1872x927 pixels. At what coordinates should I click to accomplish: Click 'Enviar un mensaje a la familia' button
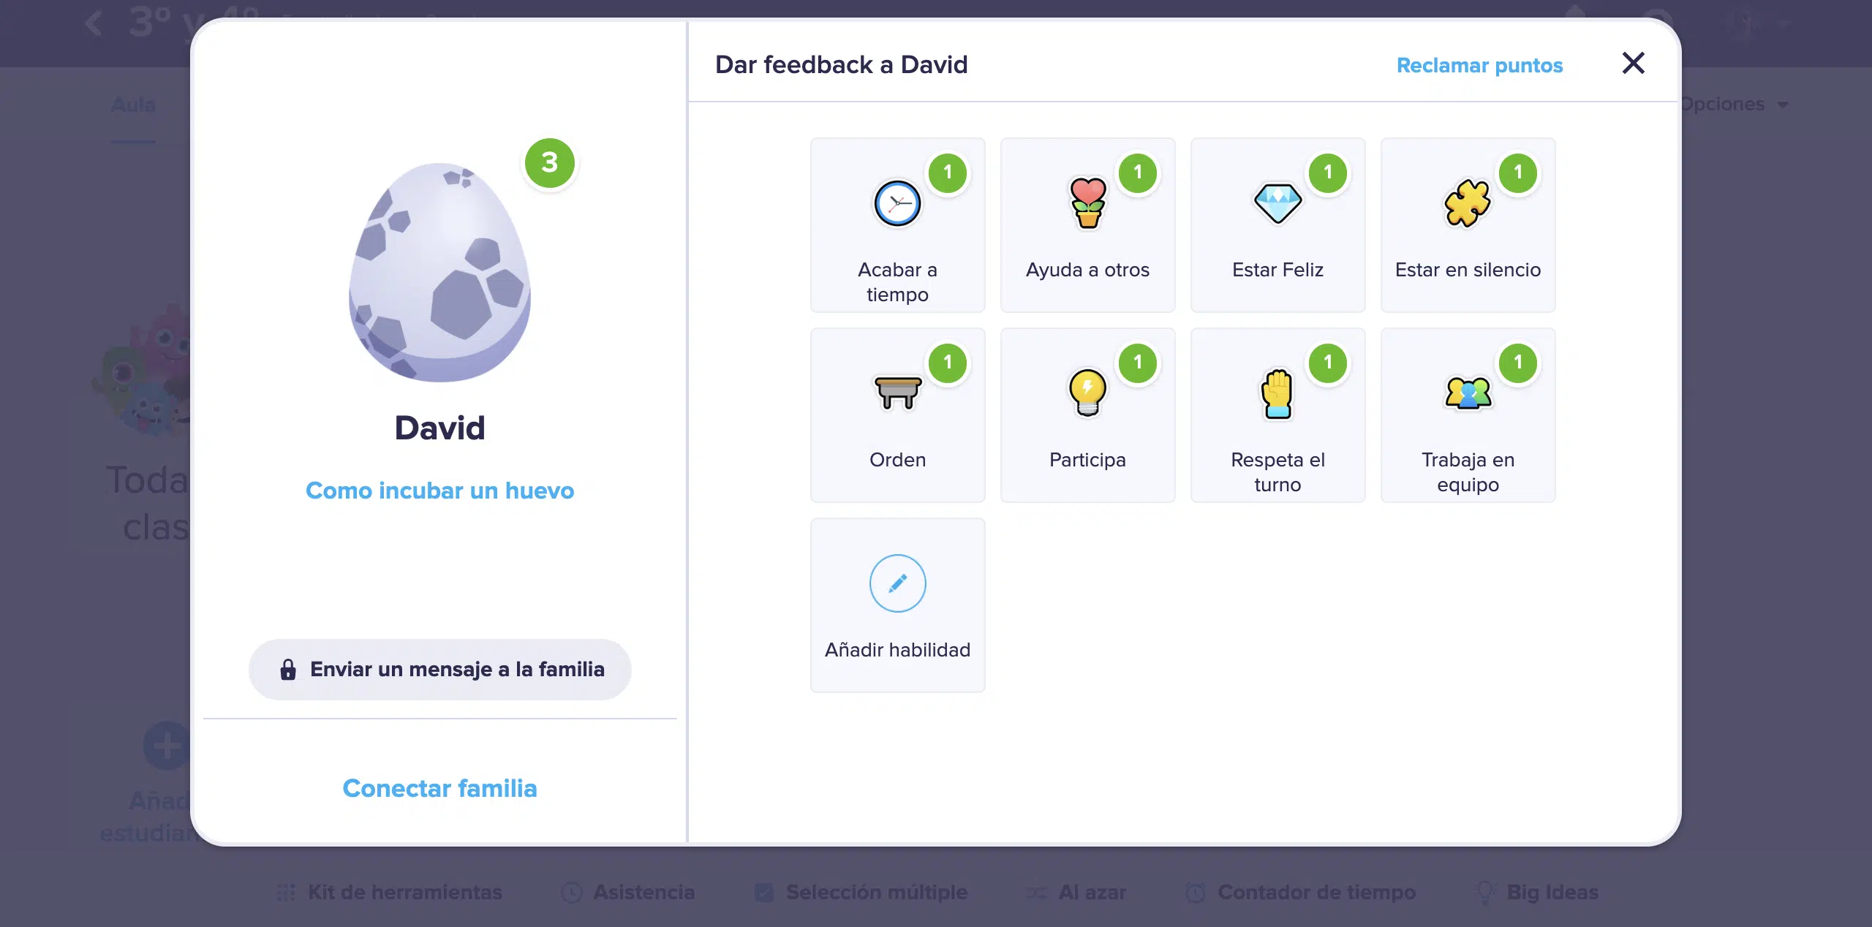click(x=439, y=669)
